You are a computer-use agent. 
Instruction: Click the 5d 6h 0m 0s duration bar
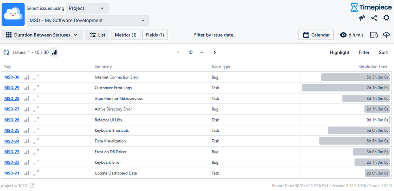tap(355, 141)
